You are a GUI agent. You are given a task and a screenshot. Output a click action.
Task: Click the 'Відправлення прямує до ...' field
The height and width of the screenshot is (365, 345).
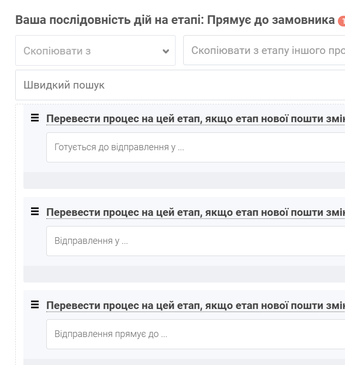click(x=195, y=334)
